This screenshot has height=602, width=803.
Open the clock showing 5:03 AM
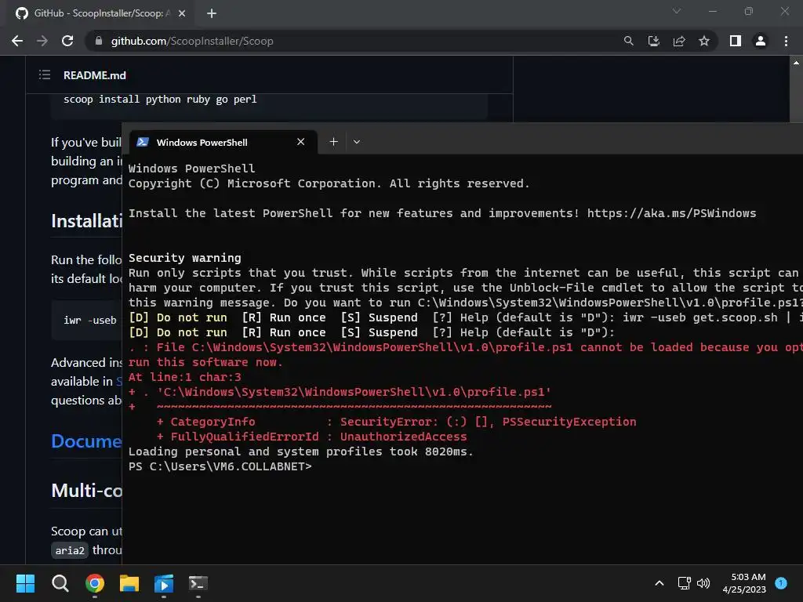pyautogui.click(x=744, y=583)
